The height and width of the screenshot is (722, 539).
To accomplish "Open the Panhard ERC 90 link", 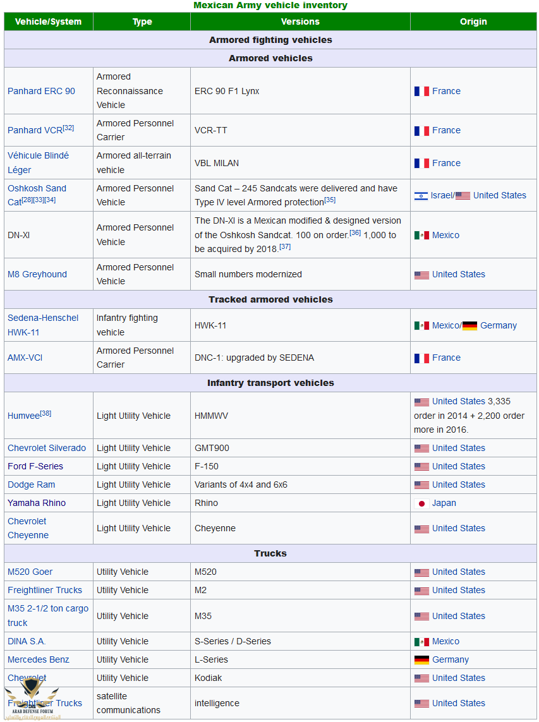I will pyautogui.click(x=41, y=91).
